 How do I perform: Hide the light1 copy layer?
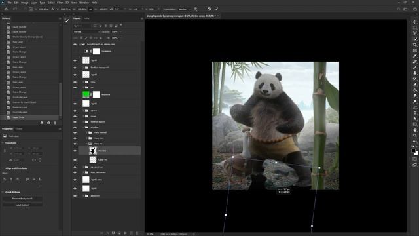coord(75,180)
